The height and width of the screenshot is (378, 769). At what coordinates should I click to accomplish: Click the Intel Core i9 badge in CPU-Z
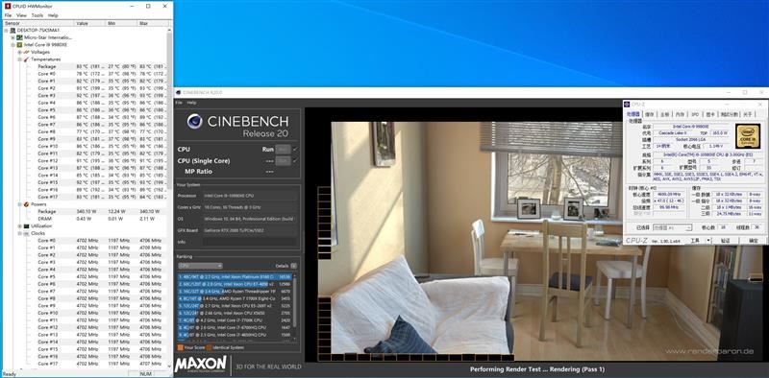click(748, 136)
